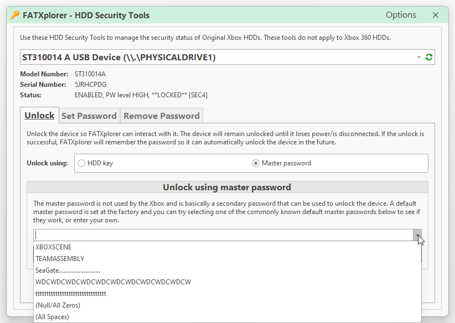
Task: Open the Options menu
Action: click(401, 15)
